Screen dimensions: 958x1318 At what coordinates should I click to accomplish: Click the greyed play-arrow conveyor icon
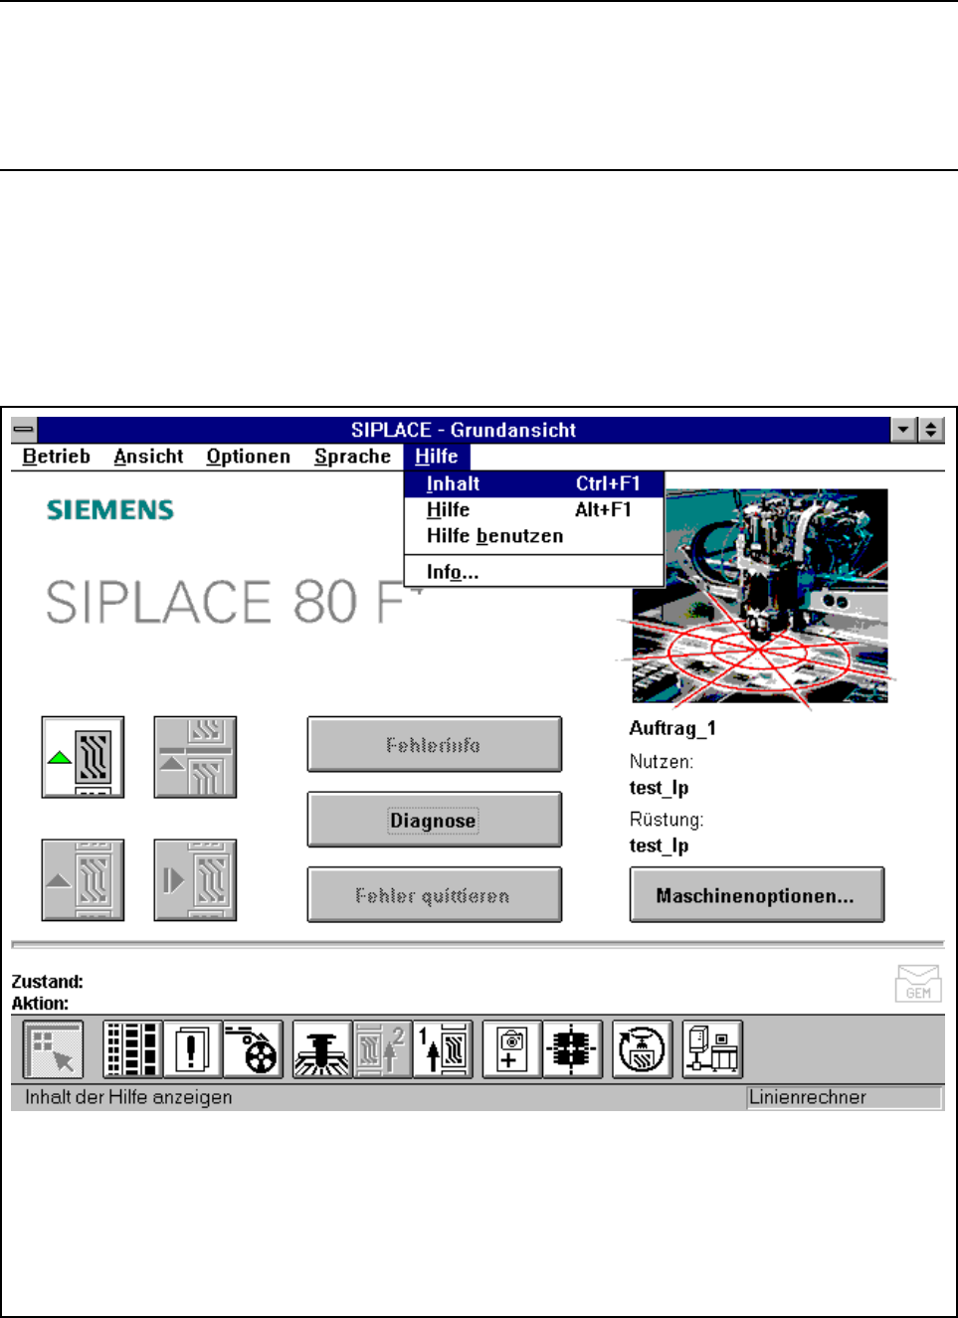pos(195,880)
